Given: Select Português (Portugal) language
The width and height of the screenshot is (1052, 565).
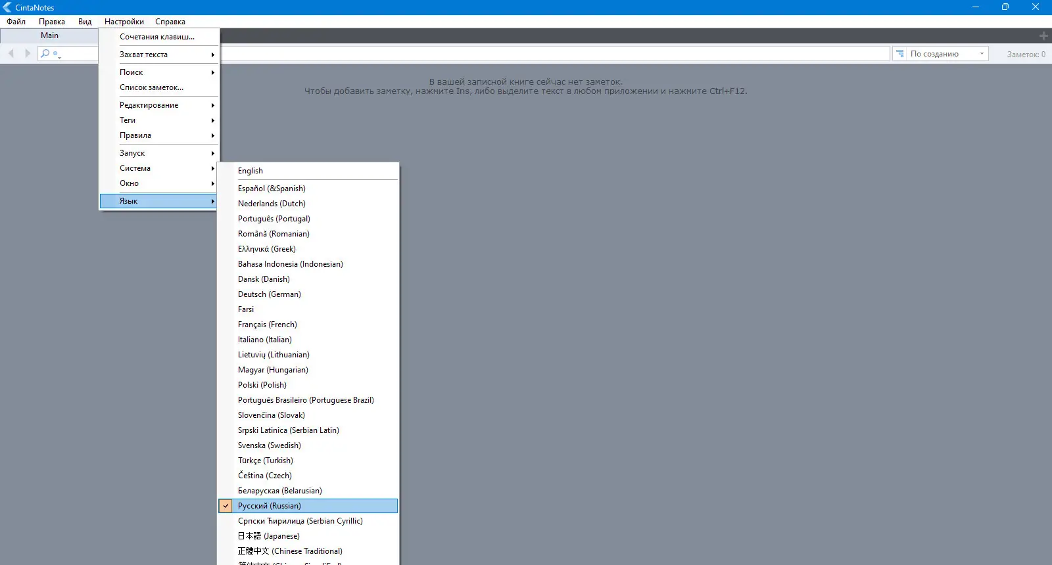Looking at the screenshot, I should [308, 219].
